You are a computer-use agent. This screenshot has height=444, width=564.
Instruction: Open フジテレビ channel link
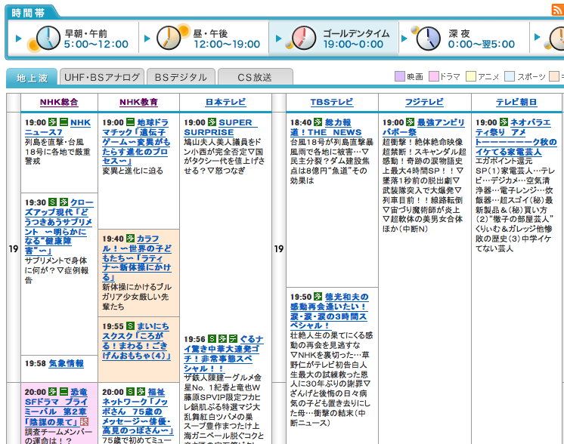point(424,102)
